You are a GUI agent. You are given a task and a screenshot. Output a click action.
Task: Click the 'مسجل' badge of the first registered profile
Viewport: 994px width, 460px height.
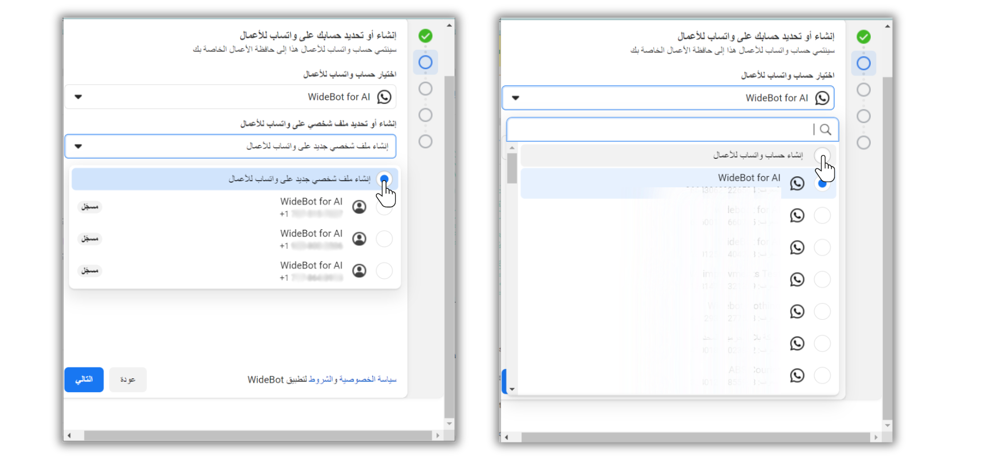[x=90, y=207]
